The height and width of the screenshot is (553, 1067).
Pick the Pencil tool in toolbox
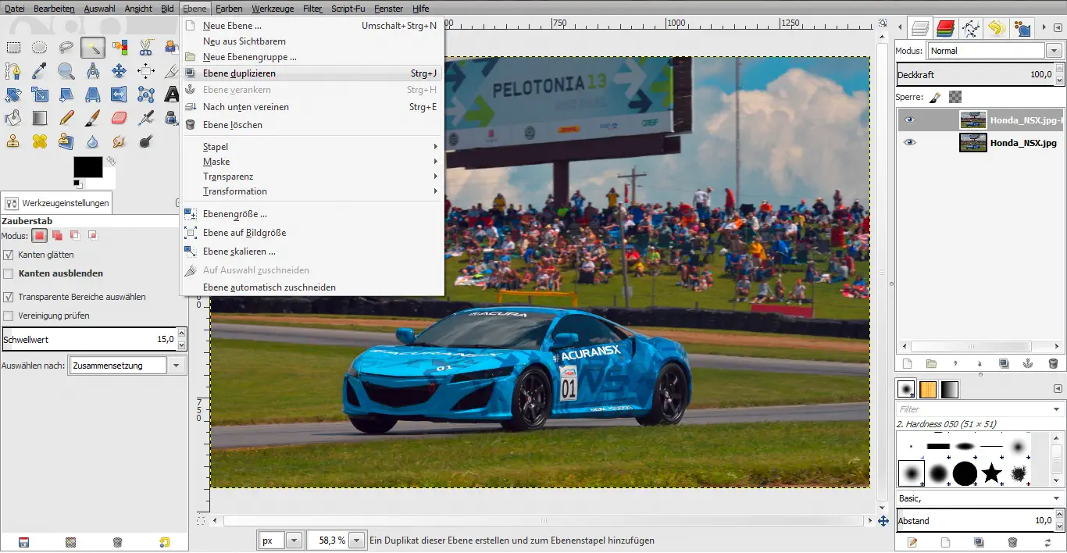[x=66, y=118]
